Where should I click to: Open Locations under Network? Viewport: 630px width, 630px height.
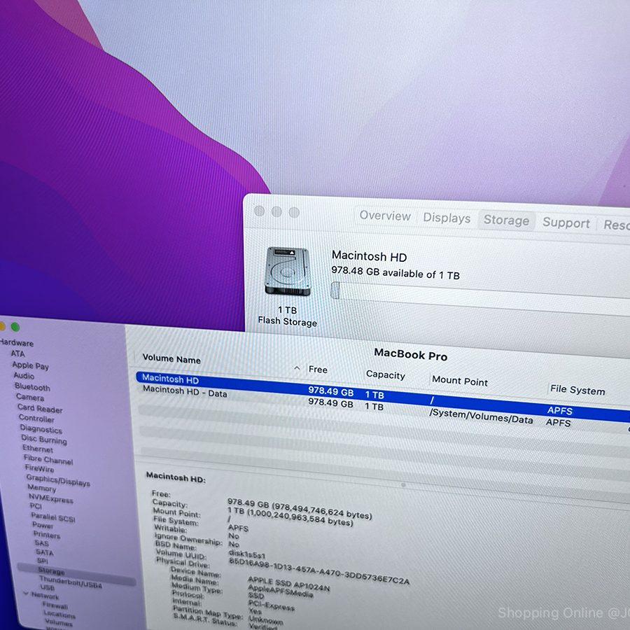[x=59, y=615]
